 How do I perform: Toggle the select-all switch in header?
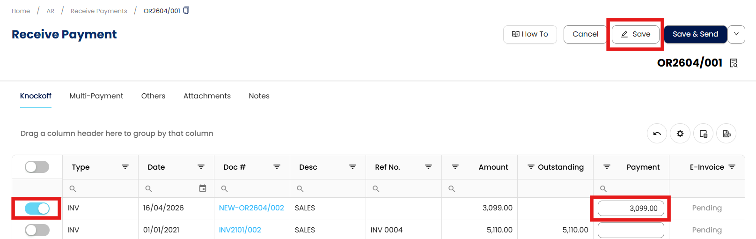tap(37, 167)
